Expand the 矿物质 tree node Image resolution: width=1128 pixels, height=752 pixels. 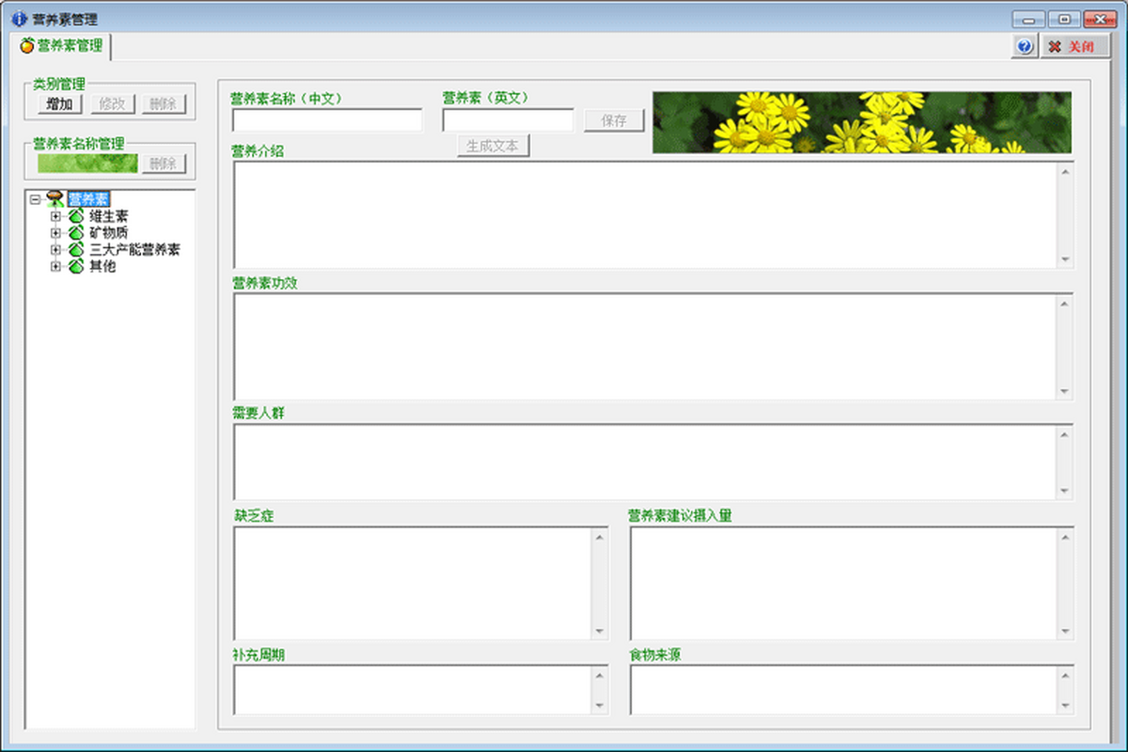click(55, 233)
